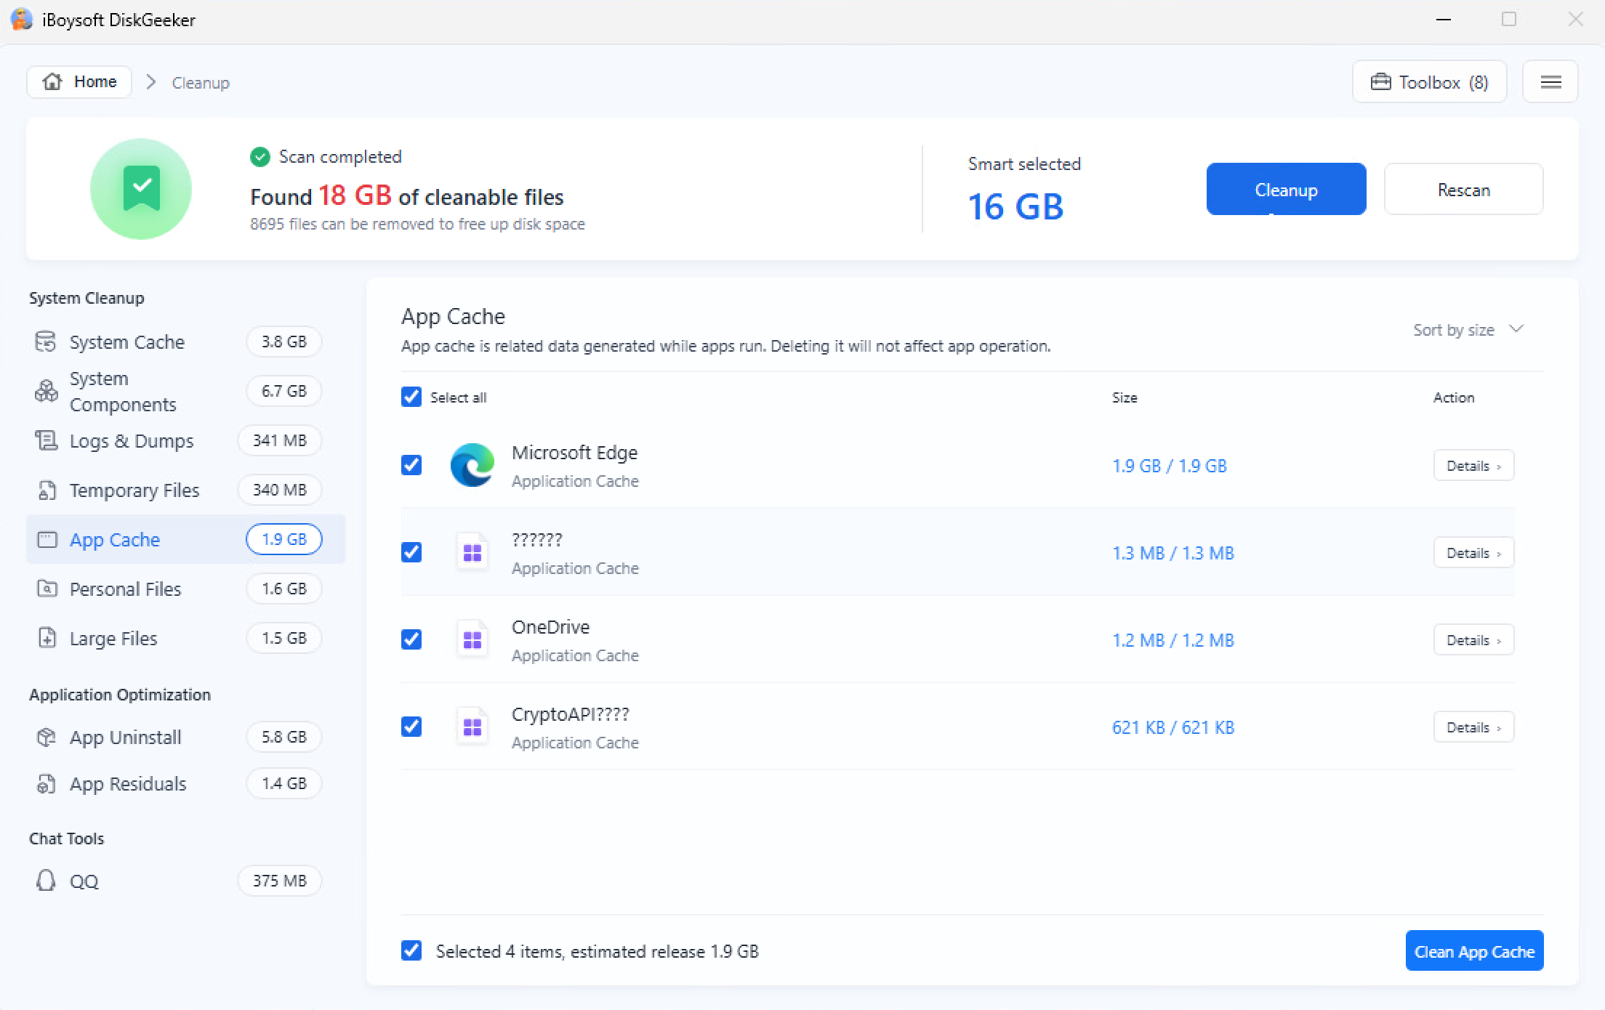Click the ?????? app icon
Viewport: 1605px width, 1010px height.
pos(472,552)
